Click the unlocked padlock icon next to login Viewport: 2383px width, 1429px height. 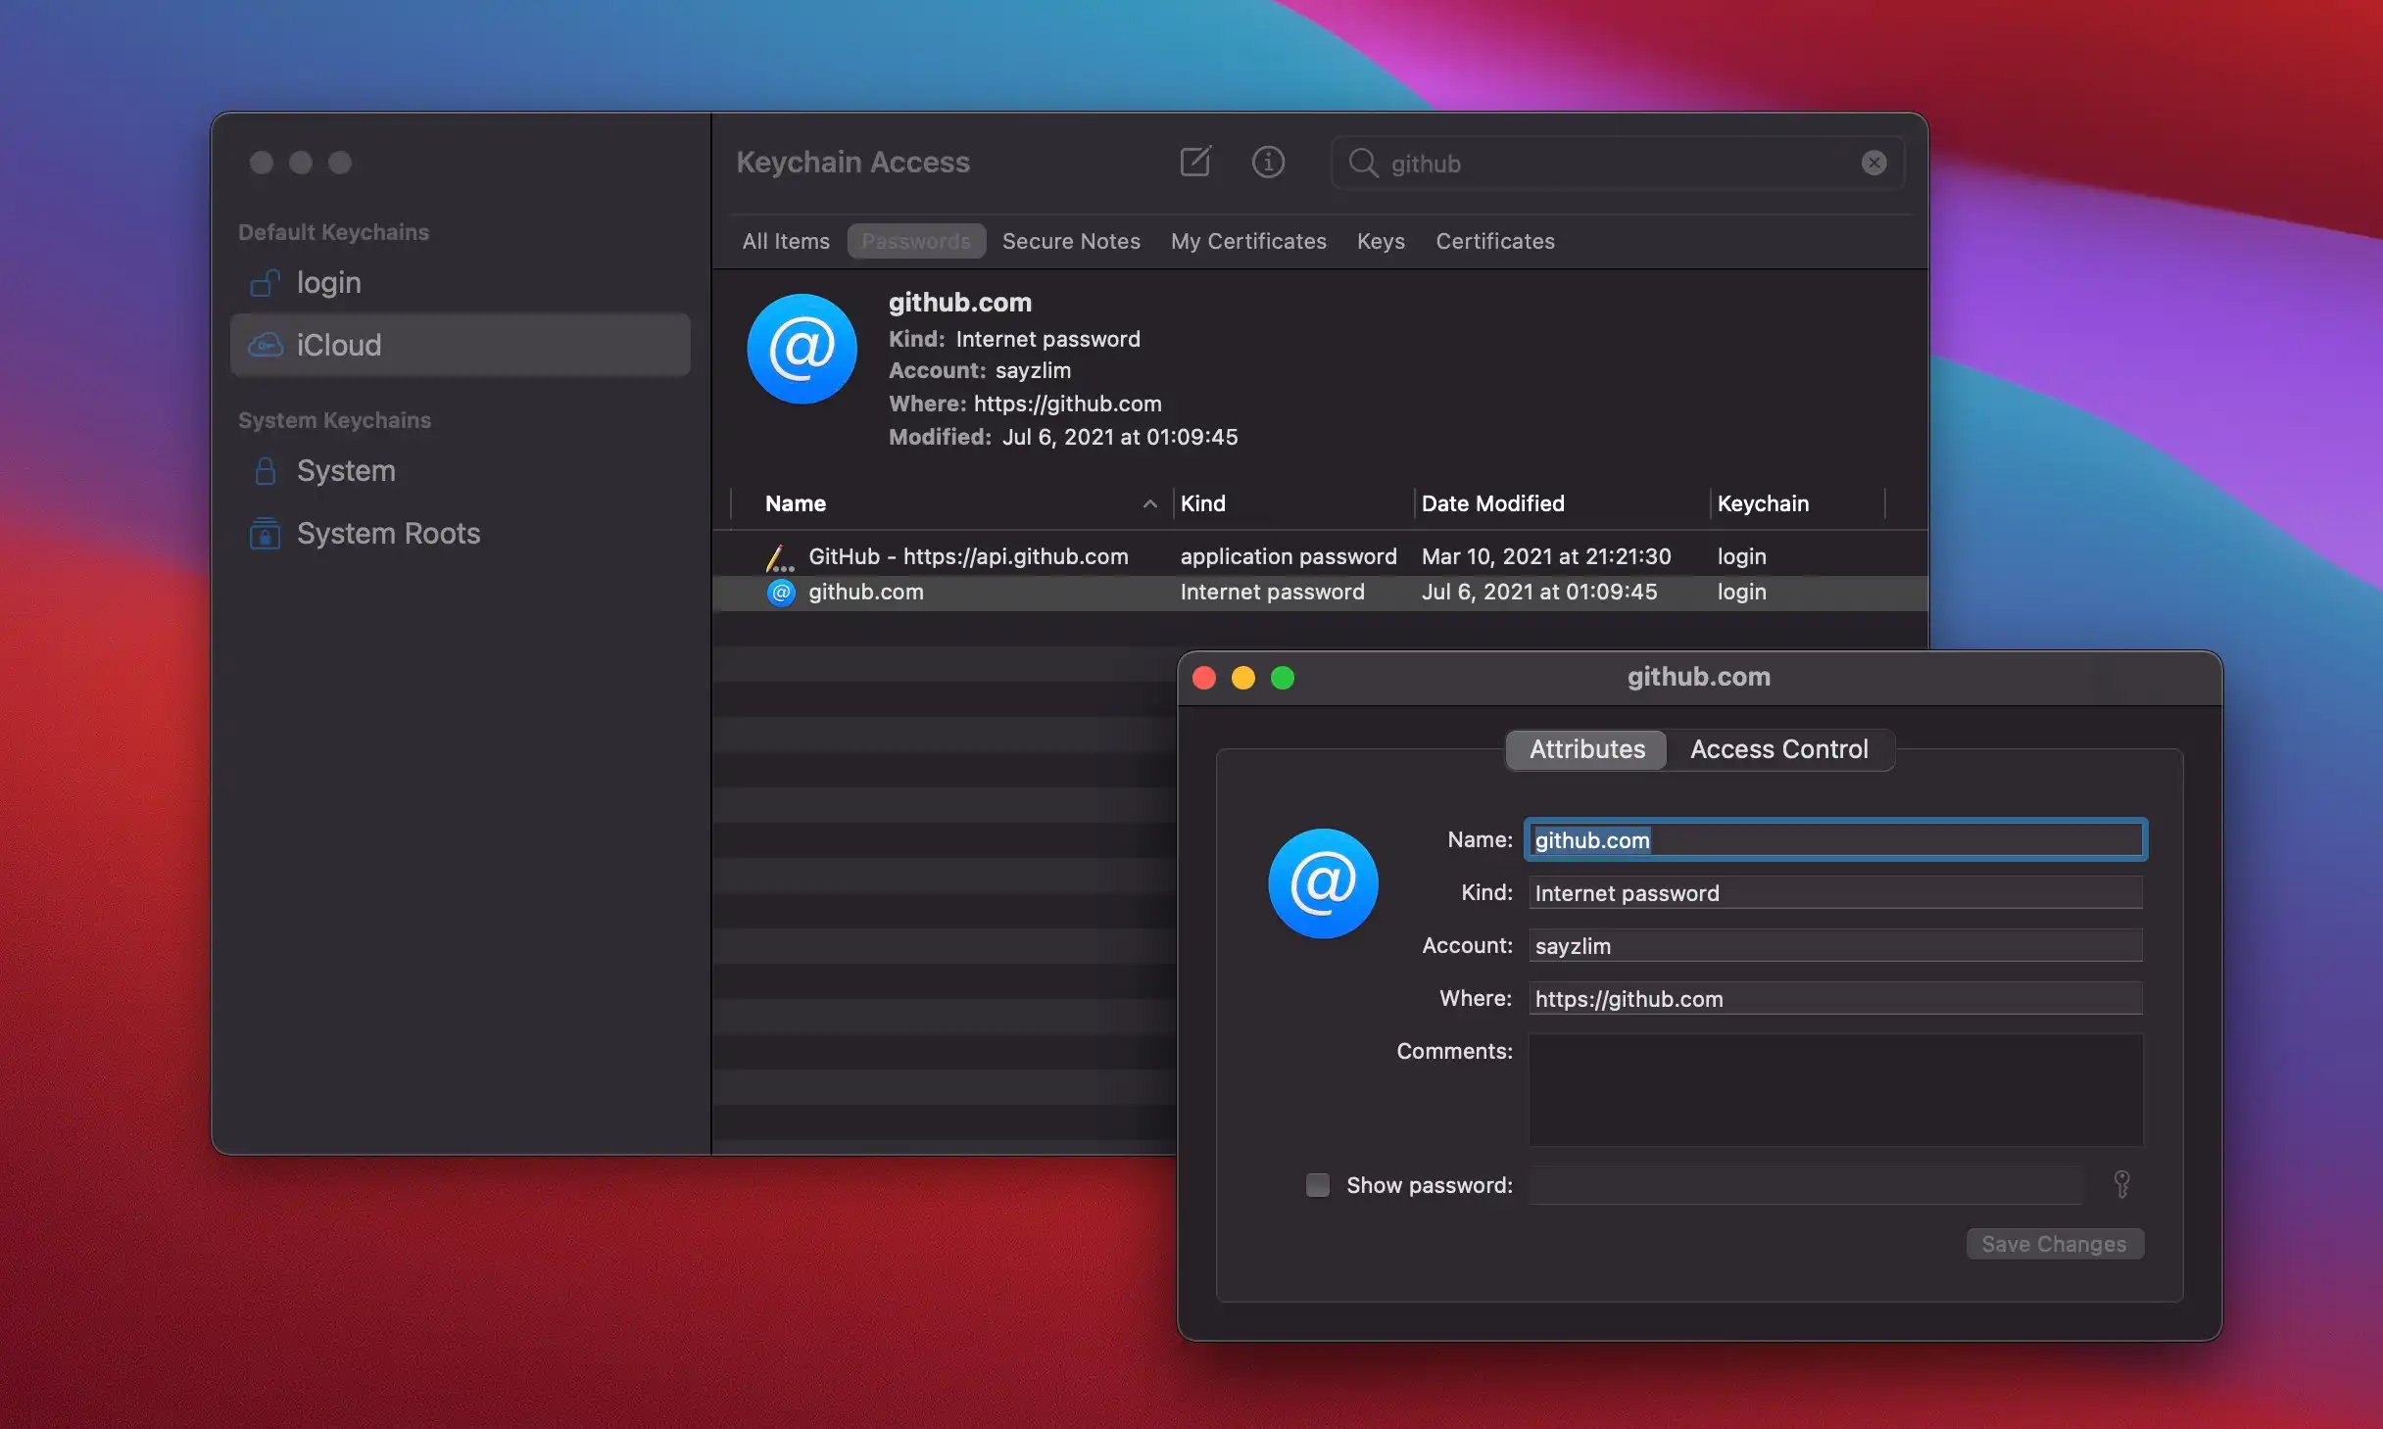click(x=265, y=283)
